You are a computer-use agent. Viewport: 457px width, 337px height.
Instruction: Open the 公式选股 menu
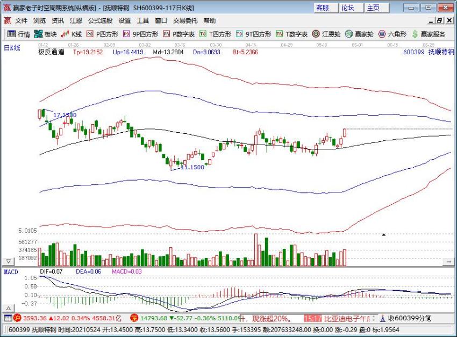point(100,20)
